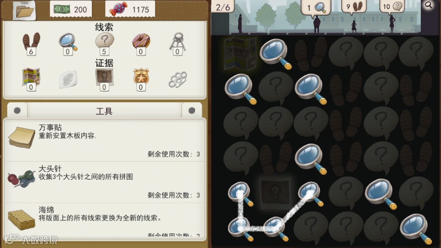The height and width of the screenshot is (248, 441).
Task: Select the footprints clue with count 6
Action: pyautogui.click(x=31, y=44)
